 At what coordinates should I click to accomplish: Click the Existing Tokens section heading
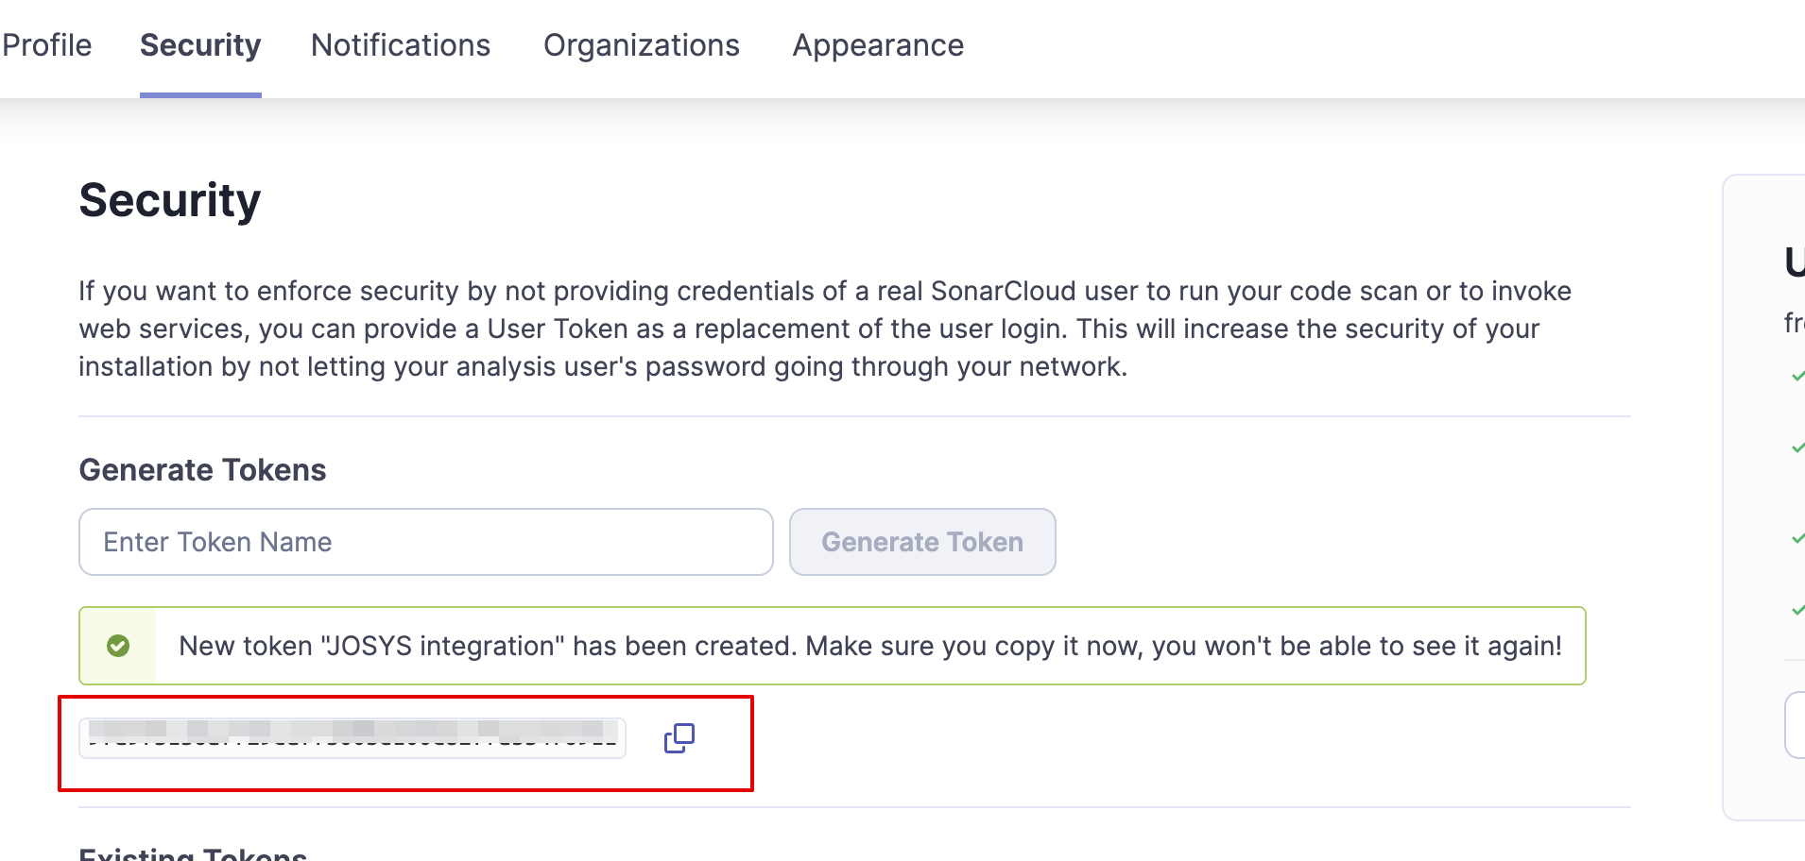pyautogui.click(x=193, y=853)
